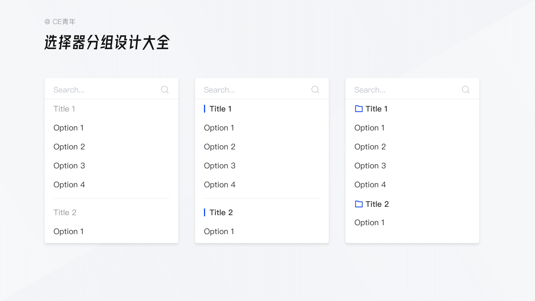The height and width of the screenshot is (301, 535).
Task: Expand Title 2 group in middle panel
Action: (220, 212)
